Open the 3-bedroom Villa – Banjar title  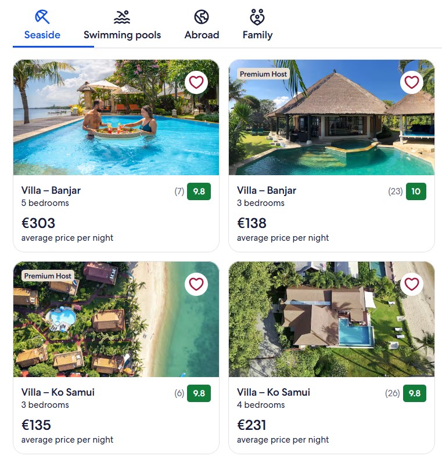point(267,190)
